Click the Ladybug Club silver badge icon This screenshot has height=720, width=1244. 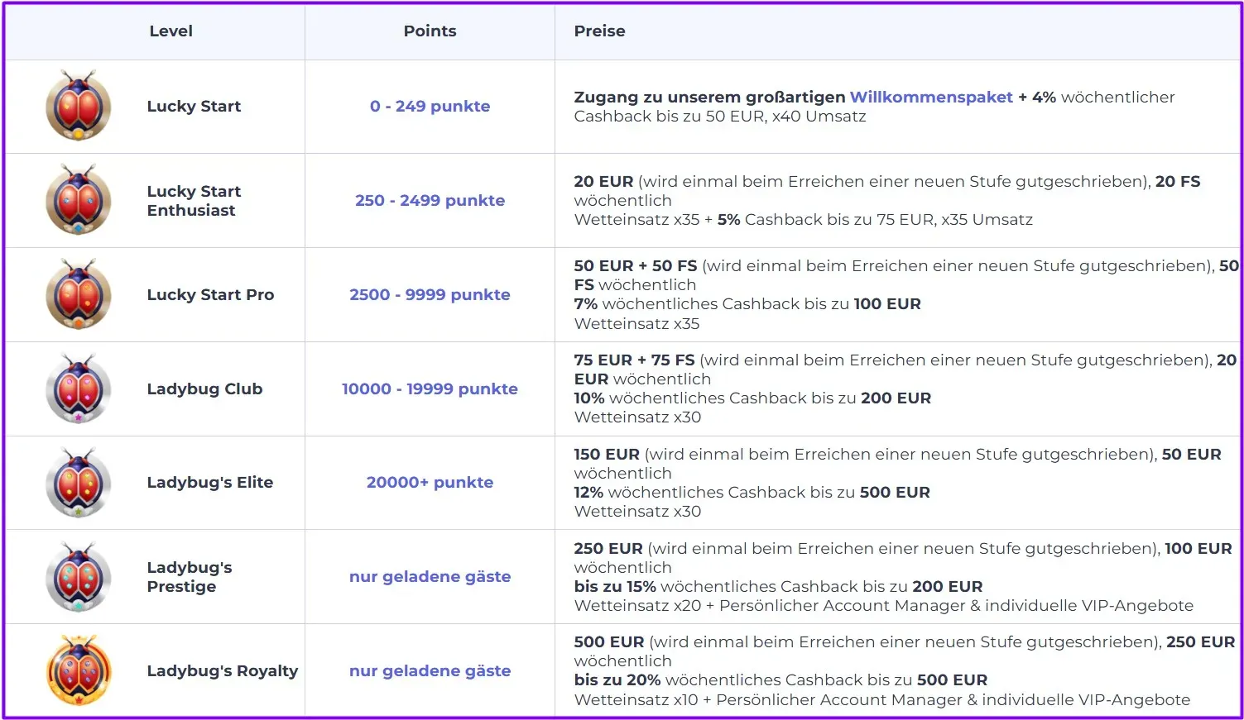[x=79, y=389]
